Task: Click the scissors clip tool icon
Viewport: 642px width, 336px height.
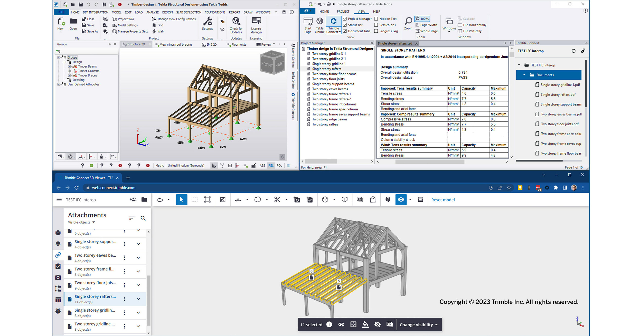Action: [x=277, y=199]
